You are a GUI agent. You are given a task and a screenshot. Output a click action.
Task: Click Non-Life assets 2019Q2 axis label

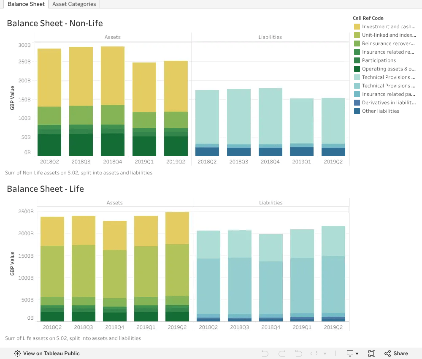pyautogui.click(x=176, y=162)
